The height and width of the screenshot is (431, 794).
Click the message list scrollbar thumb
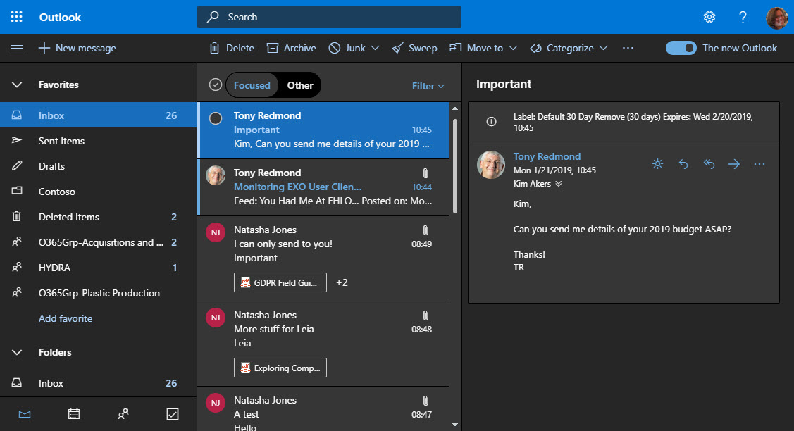(x=454, y=166)
